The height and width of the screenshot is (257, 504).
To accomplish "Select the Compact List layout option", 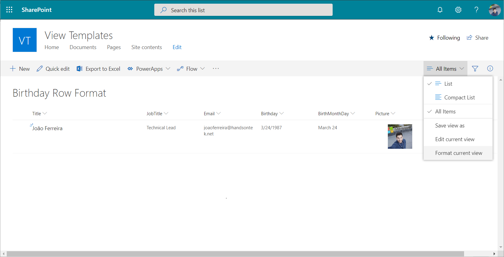I will 459,98.
